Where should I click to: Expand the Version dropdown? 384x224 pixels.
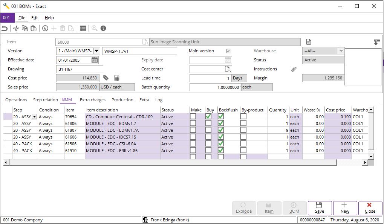click(x=96, y=51)
